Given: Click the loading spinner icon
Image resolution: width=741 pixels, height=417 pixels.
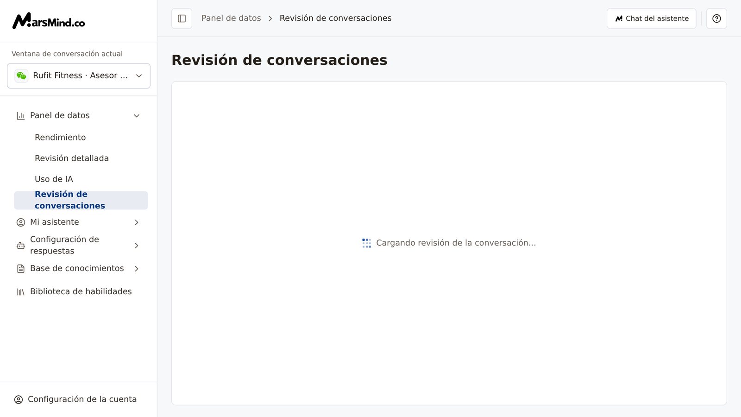Looking at the screenshot, I should (x=366, y=243).
